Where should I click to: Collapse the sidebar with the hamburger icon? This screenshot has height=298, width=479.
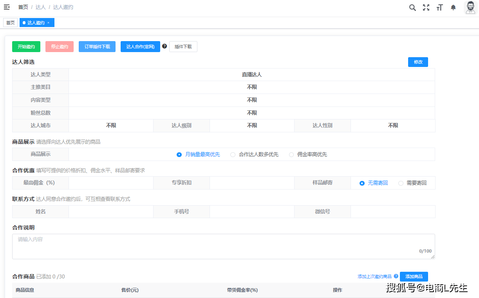point(7,7)
